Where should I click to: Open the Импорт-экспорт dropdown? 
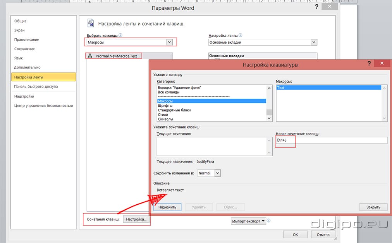tap(248, 221)
